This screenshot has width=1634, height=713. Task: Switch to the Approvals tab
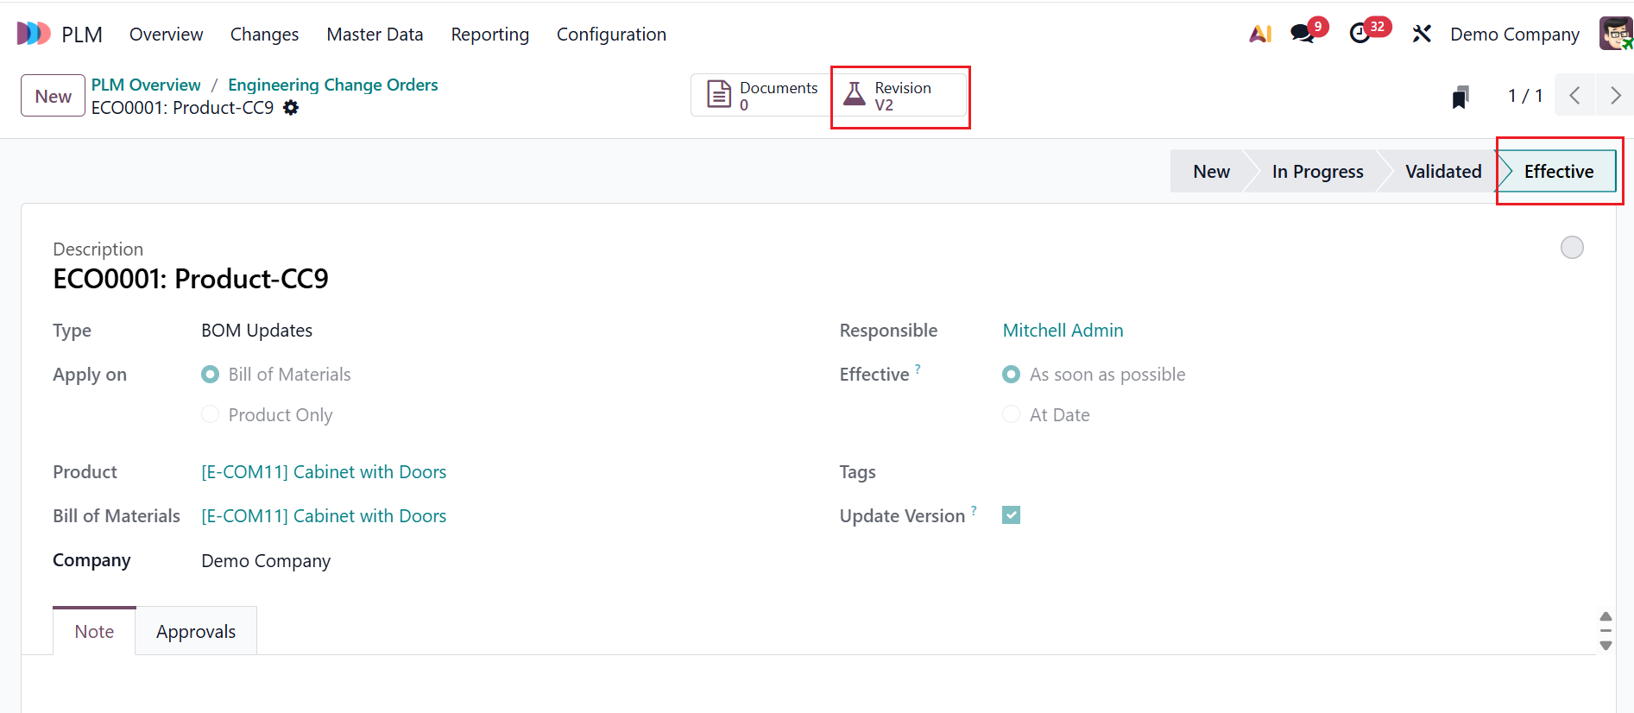[196, 632]
